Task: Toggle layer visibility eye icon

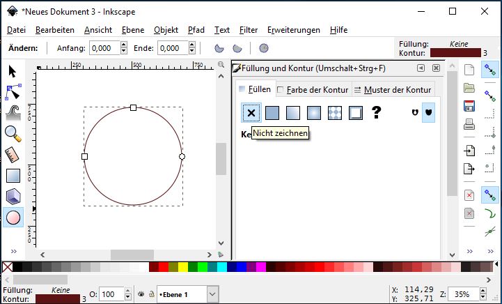Action: (x=141, y=294)
